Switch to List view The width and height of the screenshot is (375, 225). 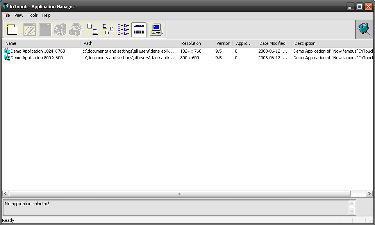tap(123, 30)
